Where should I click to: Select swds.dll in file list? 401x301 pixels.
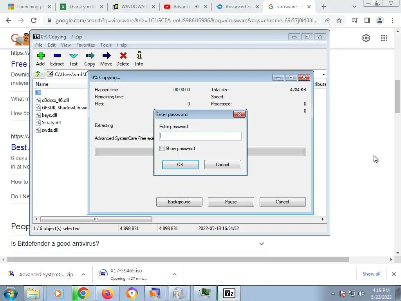coord(50,130)
